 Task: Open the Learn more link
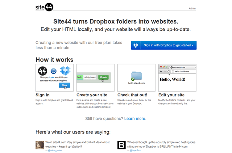(x=135, y=119)
